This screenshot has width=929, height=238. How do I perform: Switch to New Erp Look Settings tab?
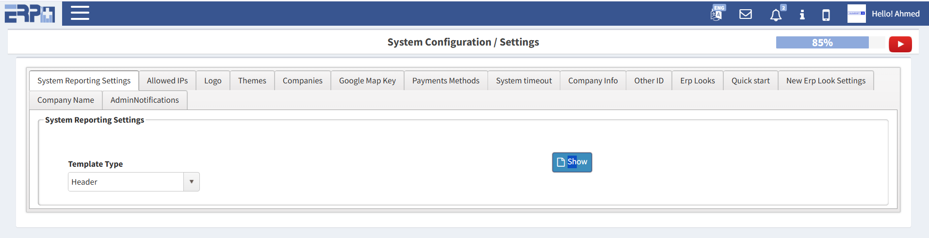click(x=826, y=80)
